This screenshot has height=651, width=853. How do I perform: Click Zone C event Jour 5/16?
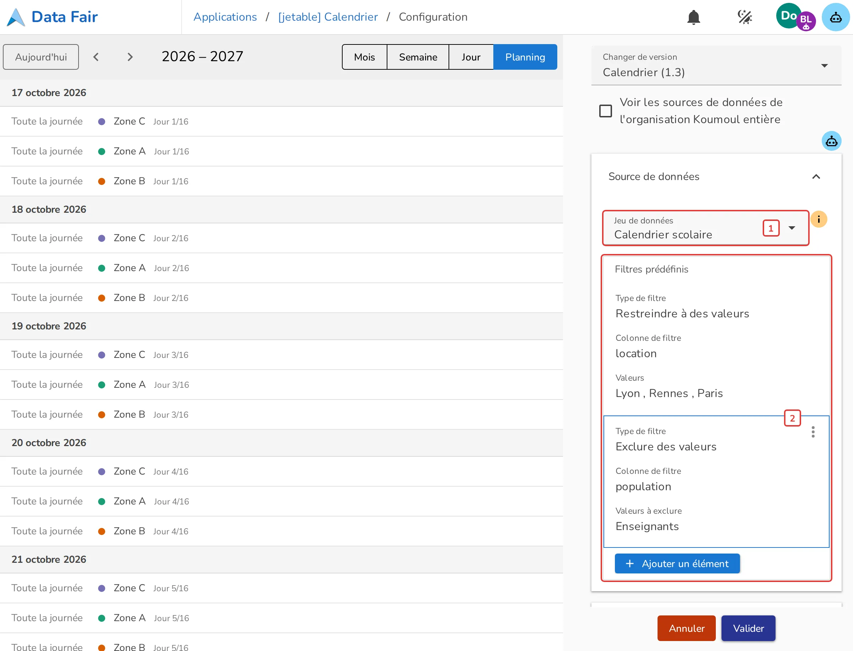(281, 588)
